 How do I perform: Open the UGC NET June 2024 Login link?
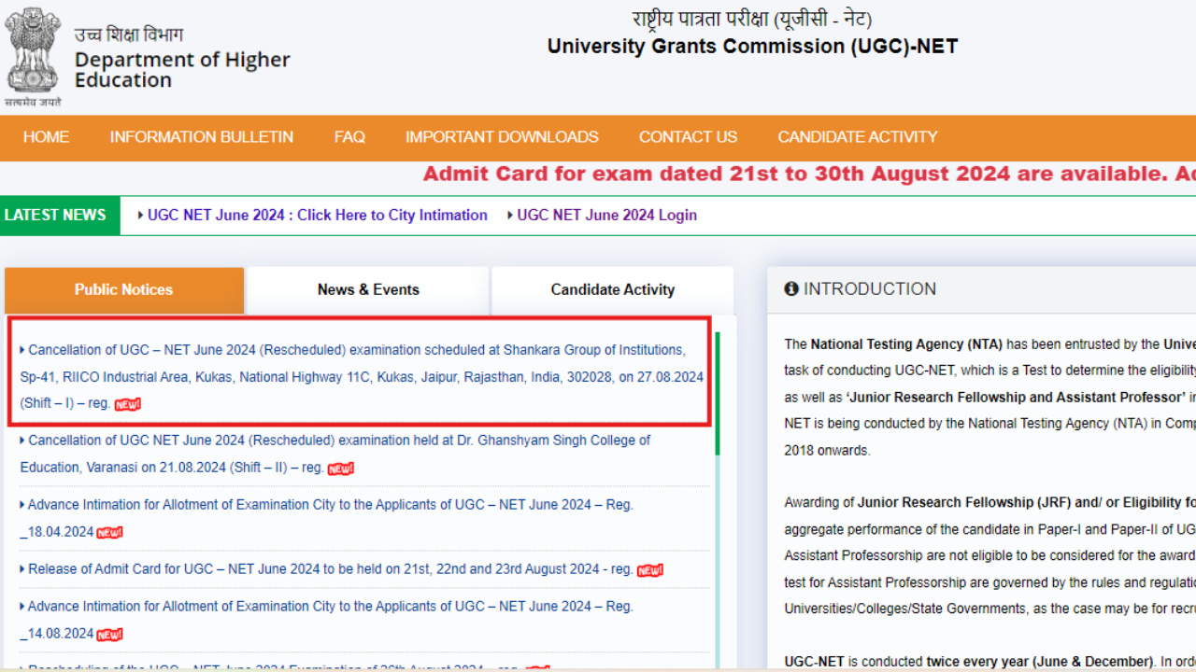pos(607,216)
